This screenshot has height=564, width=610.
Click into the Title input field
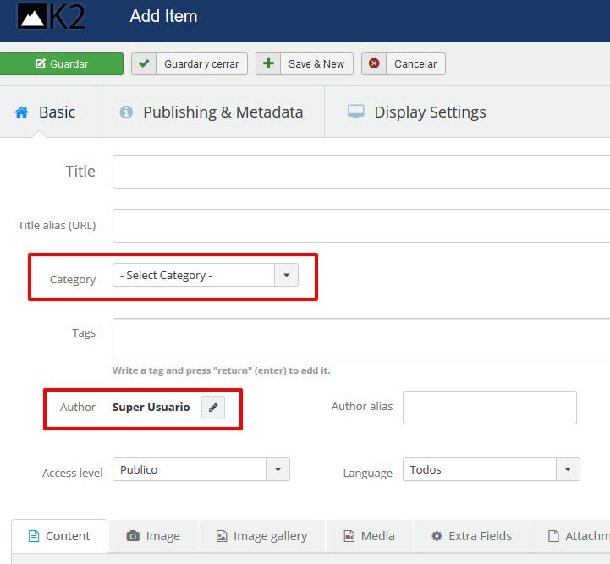tap(361, 172)
